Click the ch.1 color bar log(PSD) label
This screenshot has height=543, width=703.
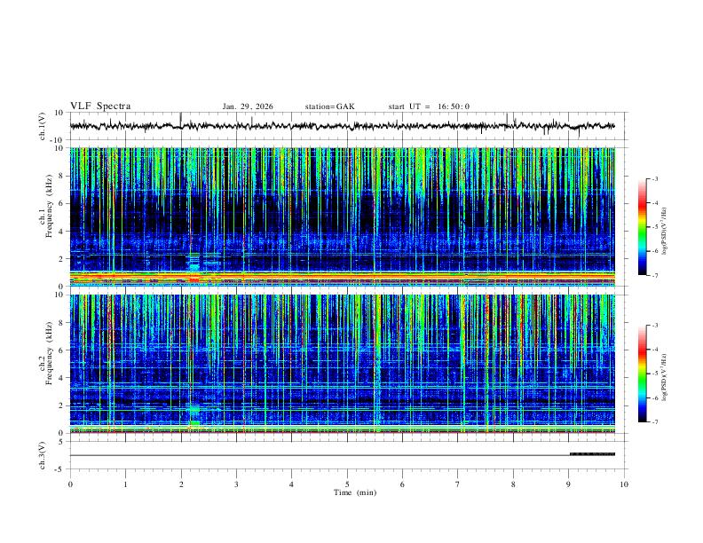(x=665, y=232)
